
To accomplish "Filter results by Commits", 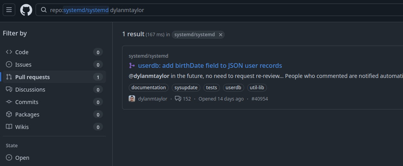I will click(54, 102).
